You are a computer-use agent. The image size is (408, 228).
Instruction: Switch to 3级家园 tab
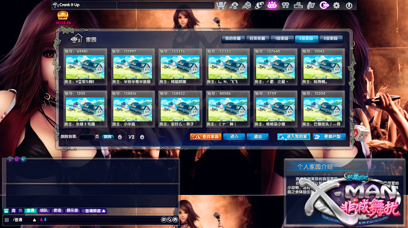click(331, 39)
